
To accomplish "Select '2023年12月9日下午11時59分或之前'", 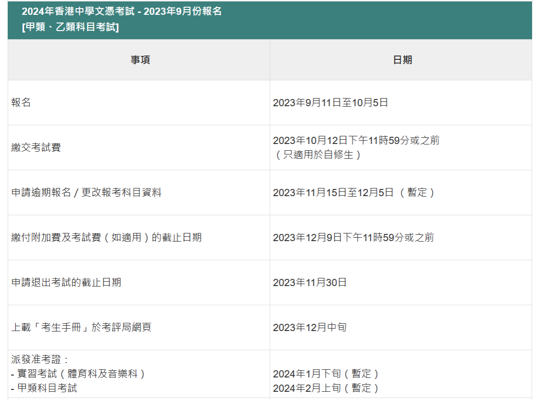I will click(x=353, y=237).
